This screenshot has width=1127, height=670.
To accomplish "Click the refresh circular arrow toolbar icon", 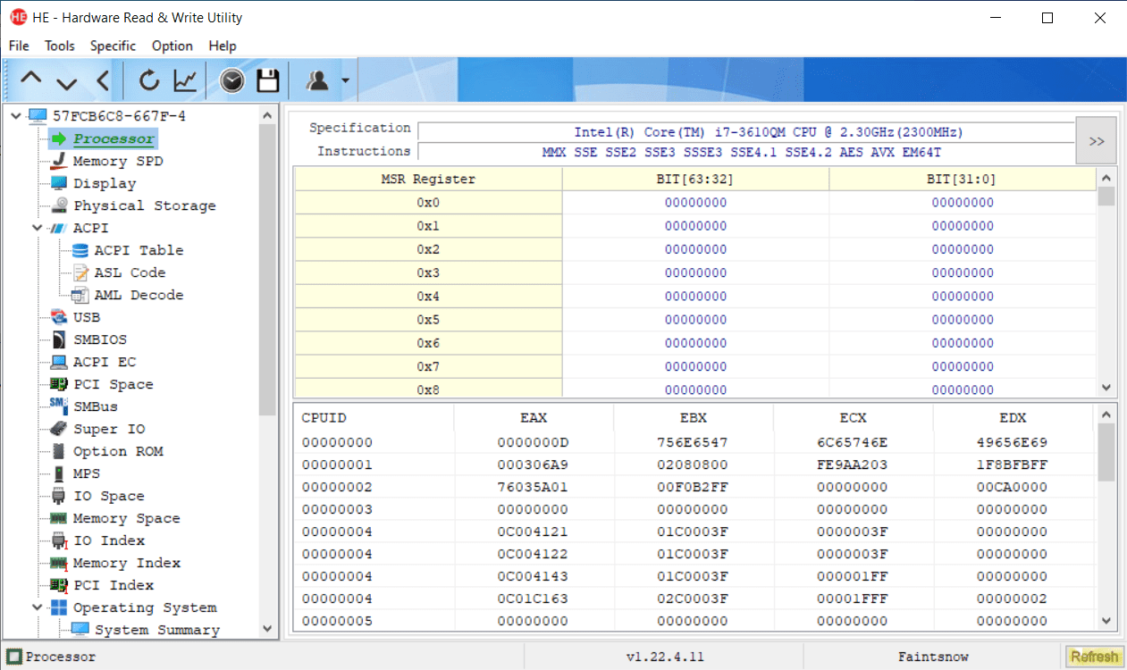I will click(149, 81).
